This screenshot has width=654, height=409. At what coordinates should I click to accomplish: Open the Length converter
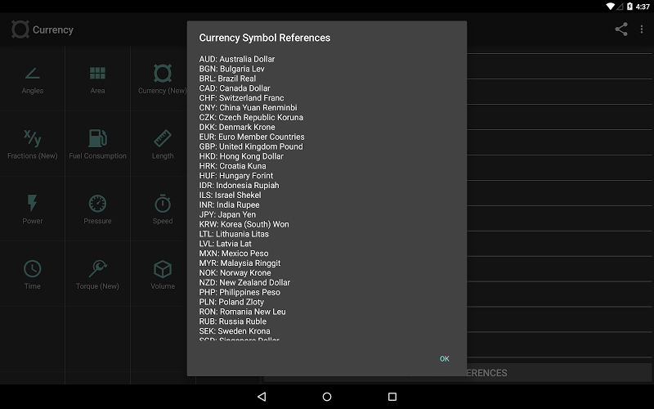click(x=162, y=144)
